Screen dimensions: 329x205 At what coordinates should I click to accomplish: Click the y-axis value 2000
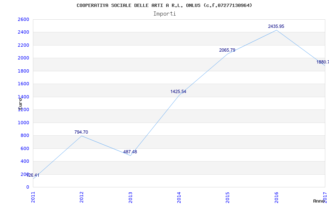point(24,58)
